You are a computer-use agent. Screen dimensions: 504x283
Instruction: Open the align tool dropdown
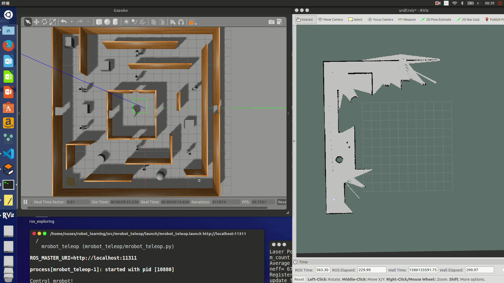(173, 22)
